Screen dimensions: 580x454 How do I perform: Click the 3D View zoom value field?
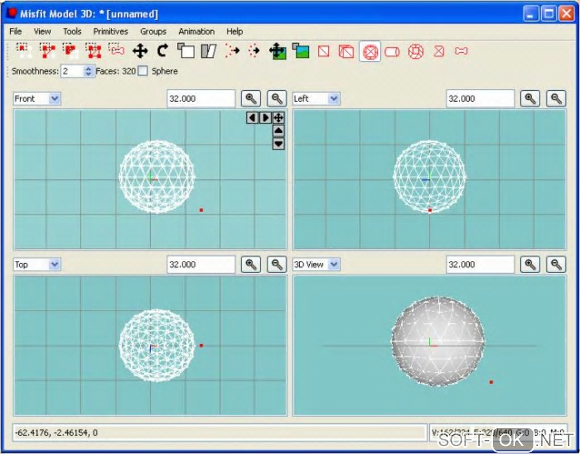click(480, 264)
